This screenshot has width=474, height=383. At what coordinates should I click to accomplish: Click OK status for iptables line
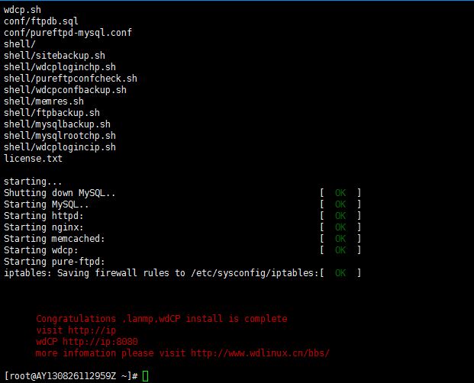tap(340, 273)
